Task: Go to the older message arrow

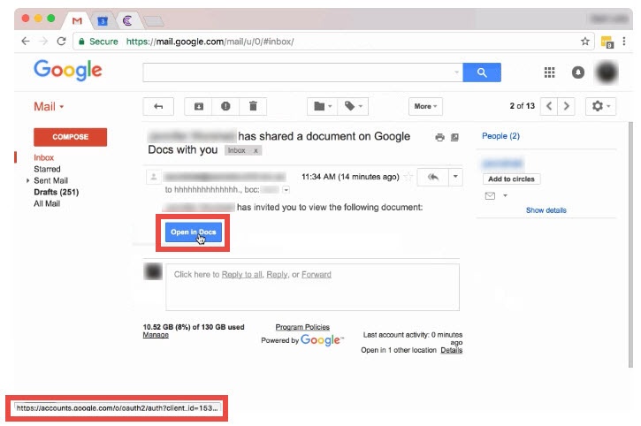Action: [566, 106]
